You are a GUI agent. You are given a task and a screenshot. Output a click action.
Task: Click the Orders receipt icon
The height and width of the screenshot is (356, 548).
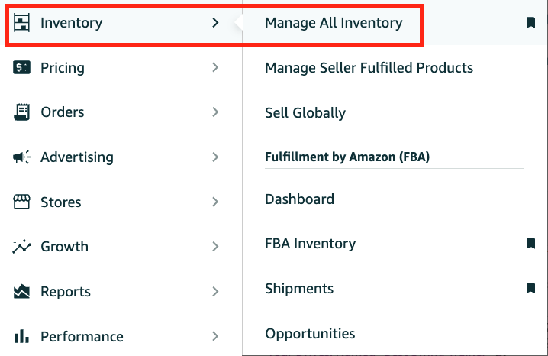pos(21,112)
